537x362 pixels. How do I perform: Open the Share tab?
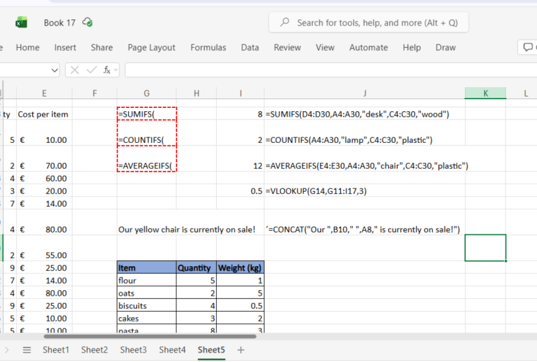pos(102,48)
